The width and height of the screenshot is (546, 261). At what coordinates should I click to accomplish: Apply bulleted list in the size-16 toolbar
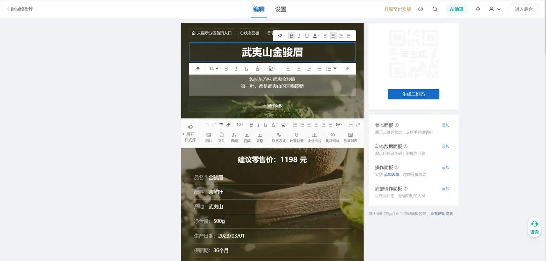pyautogui.click(x=302, y=125)
